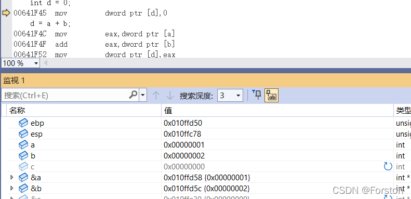Click the int * type of &a
Viewport: 411px width, 199px height.
[x=403, y=178]
